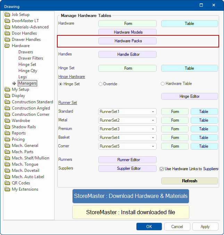Select the Override radio button
Screen dimensions: 224x235
tap(101, 84)
